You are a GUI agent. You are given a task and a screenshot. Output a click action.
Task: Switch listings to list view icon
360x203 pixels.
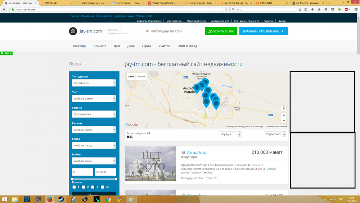128,137
